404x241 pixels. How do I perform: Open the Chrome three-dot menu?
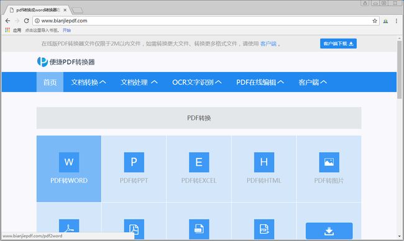397,21
